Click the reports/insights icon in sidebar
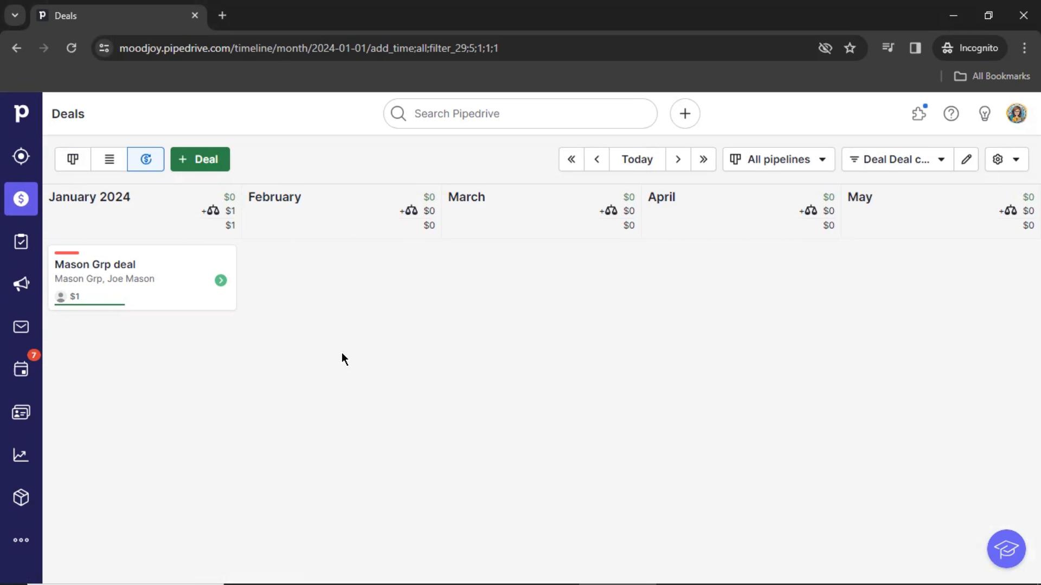Image resolution: width=1041 pixels, height=585 pixels. coord(21,455)
